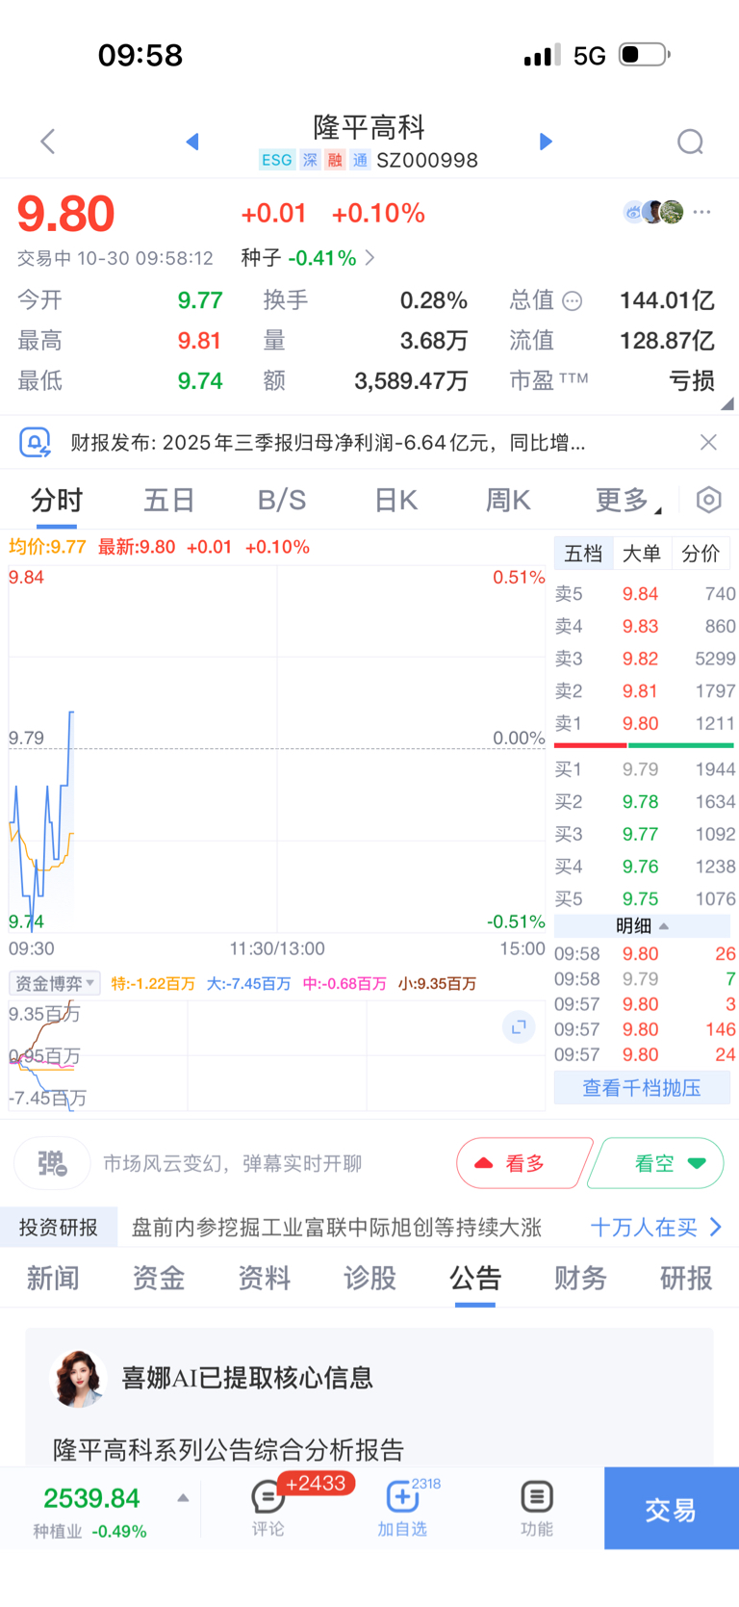Switch to 日K chart tab
This screenshot has width=739, height=1607.
395,500
